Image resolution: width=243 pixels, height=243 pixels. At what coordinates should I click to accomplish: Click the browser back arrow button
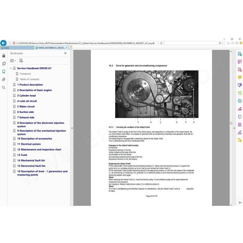3,43
